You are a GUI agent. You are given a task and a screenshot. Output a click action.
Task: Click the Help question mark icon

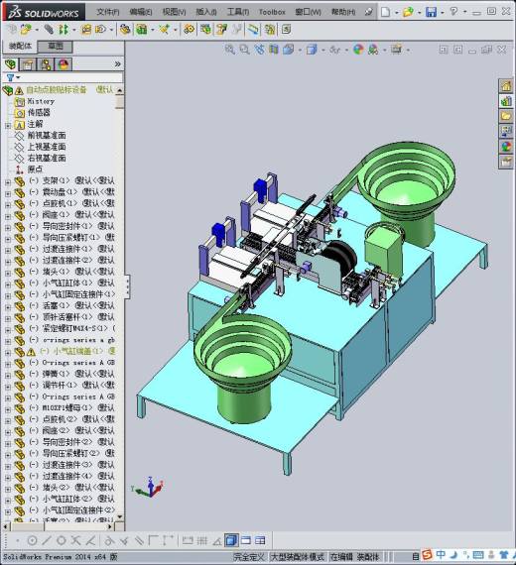[453, 12]
